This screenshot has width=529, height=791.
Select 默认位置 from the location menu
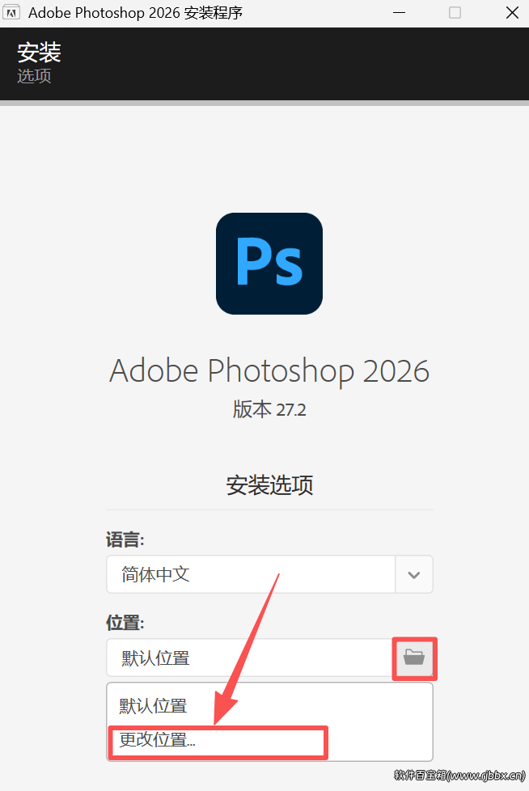click(x=154, y=706)
